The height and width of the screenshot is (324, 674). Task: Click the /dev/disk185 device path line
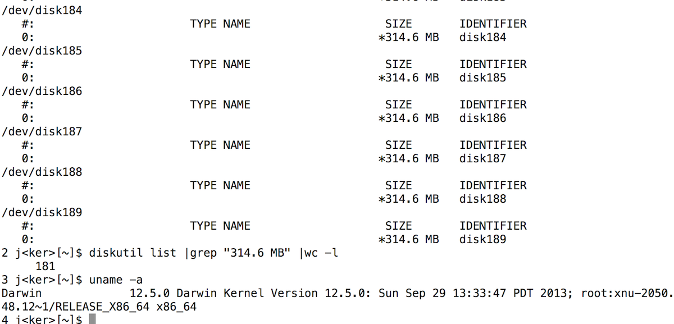42,51
